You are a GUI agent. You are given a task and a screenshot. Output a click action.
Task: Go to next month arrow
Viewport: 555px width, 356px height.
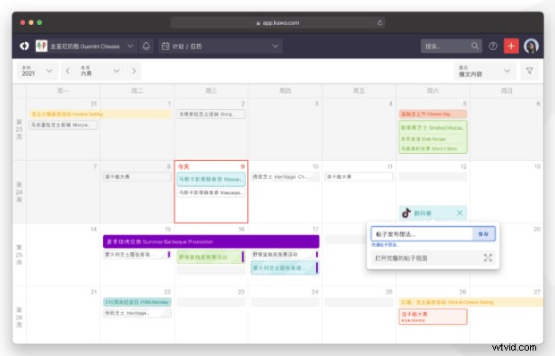pos(133,71)
